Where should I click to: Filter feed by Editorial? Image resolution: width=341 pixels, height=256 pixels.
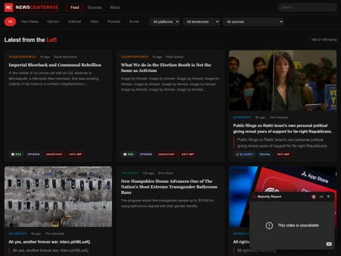tap(75, 21)
